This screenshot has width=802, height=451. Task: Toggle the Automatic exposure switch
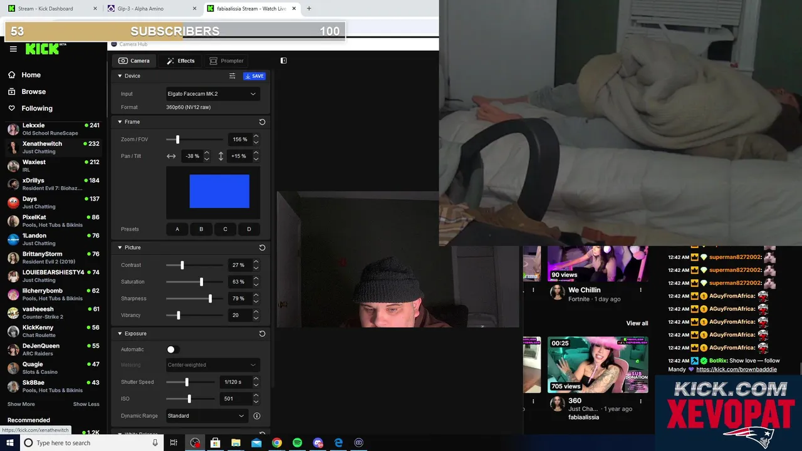click(172, 350)
